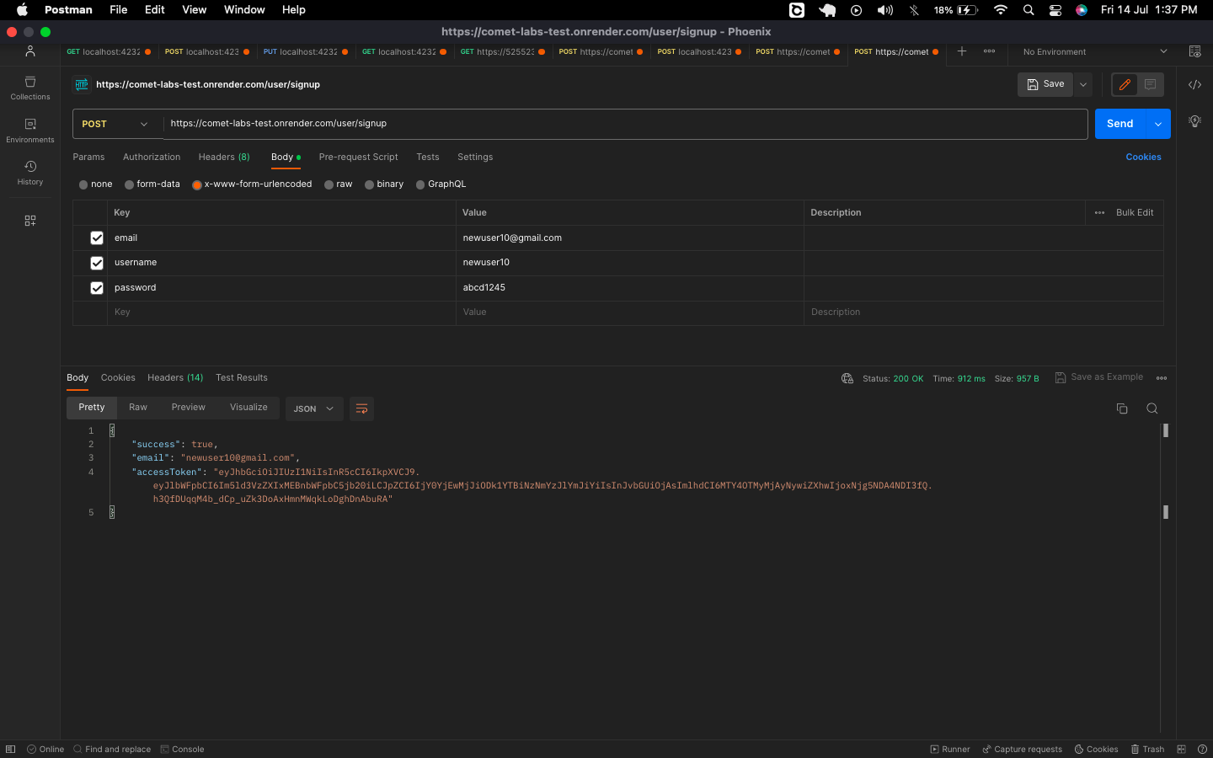Open the JSON response format dropdown
1213x758 pixels.
click(314, 408)
